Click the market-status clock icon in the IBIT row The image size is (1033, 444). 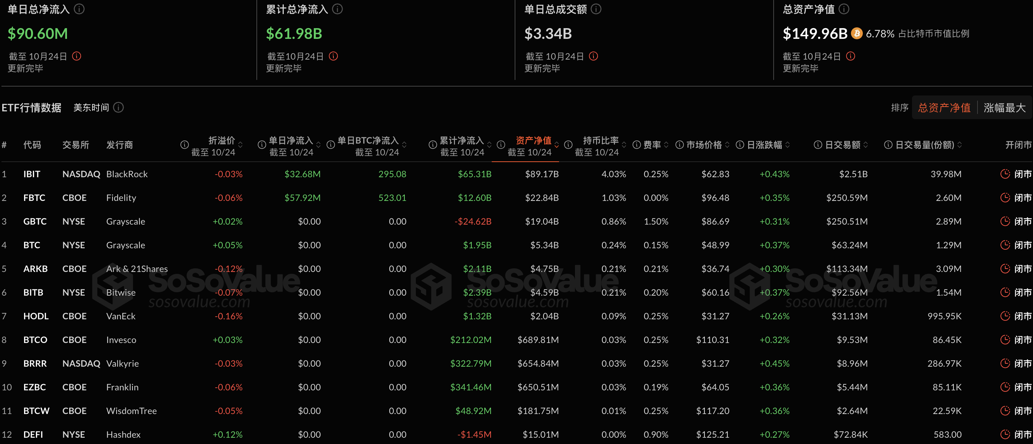point(1005,174)
